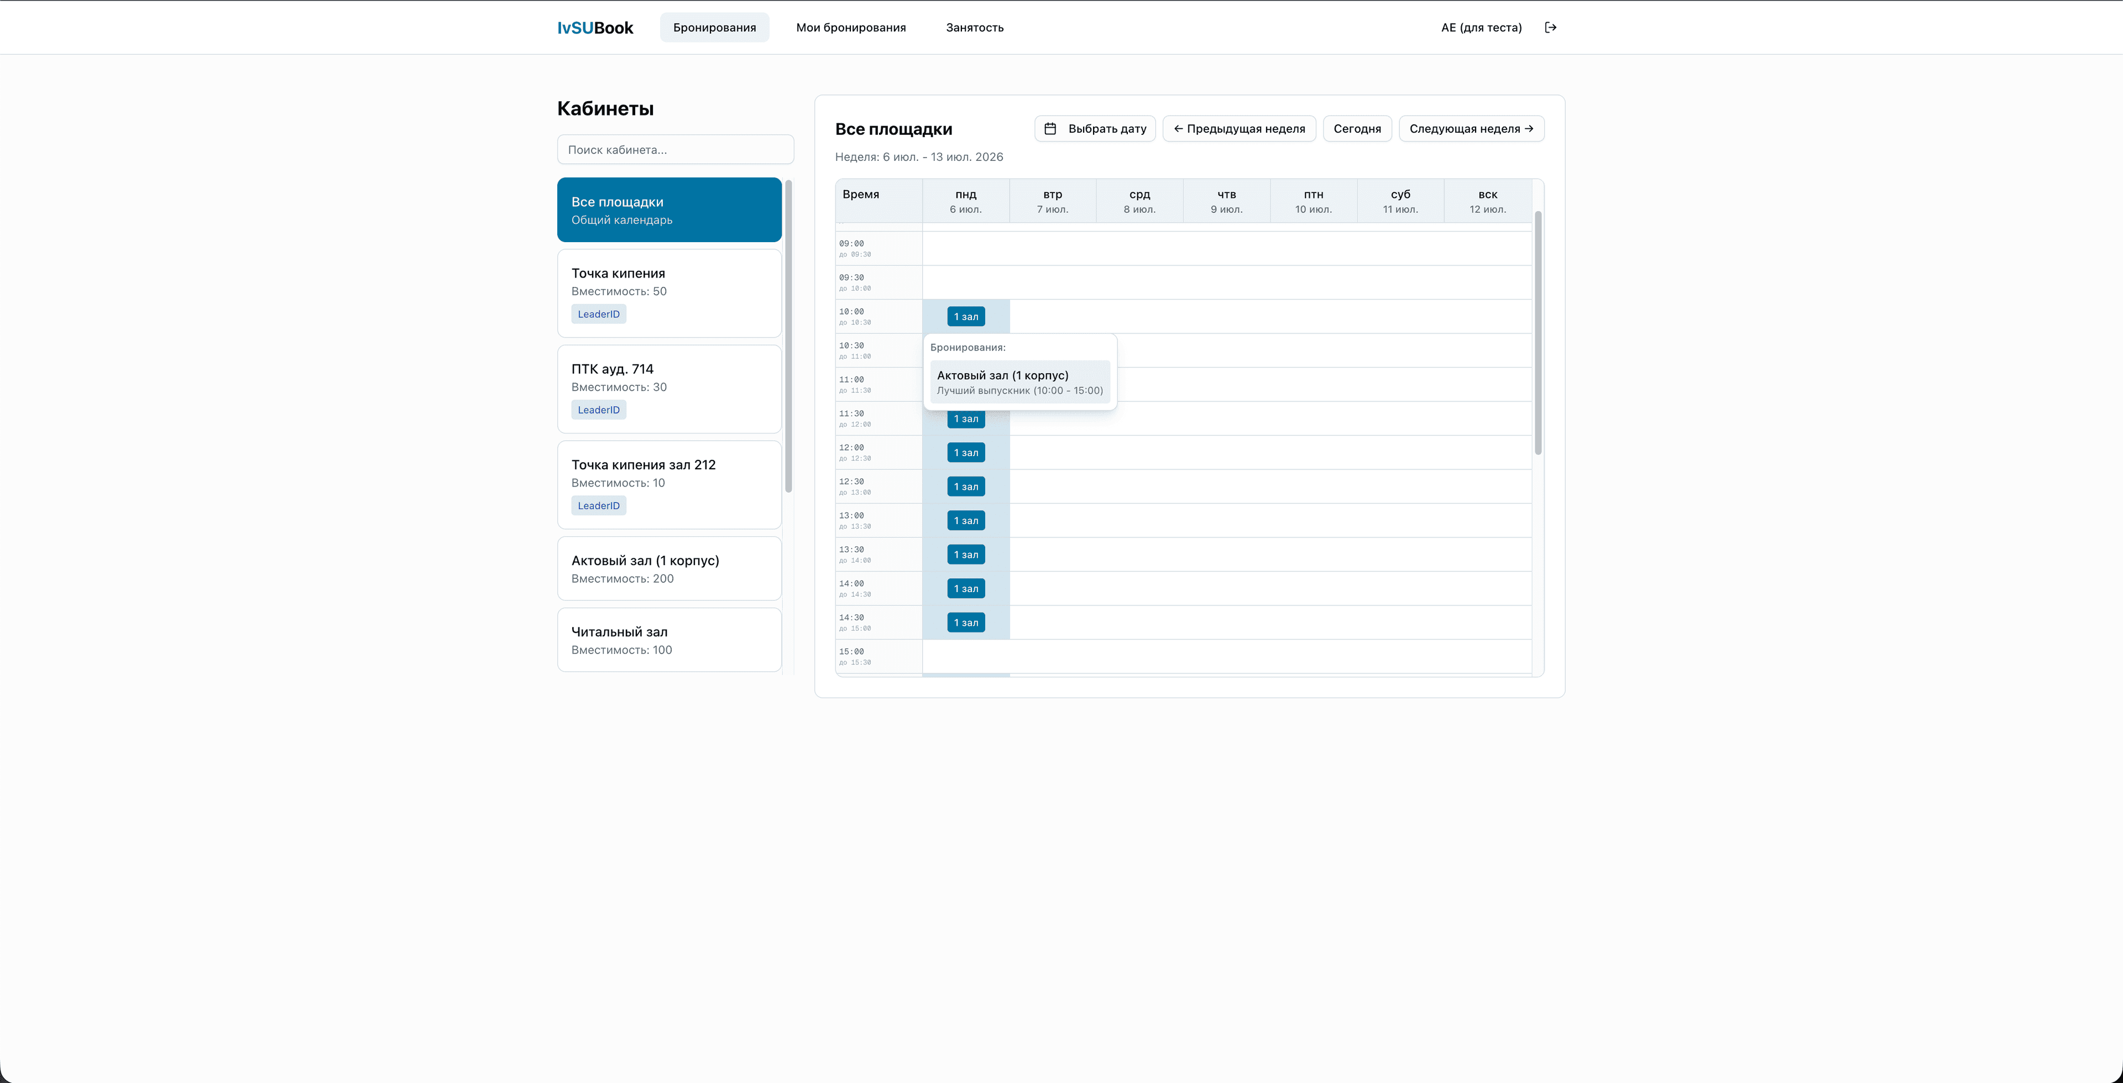Select the Все площадки общий календарь card
The image size is (2123, 1083).
(x=669, y=210)
